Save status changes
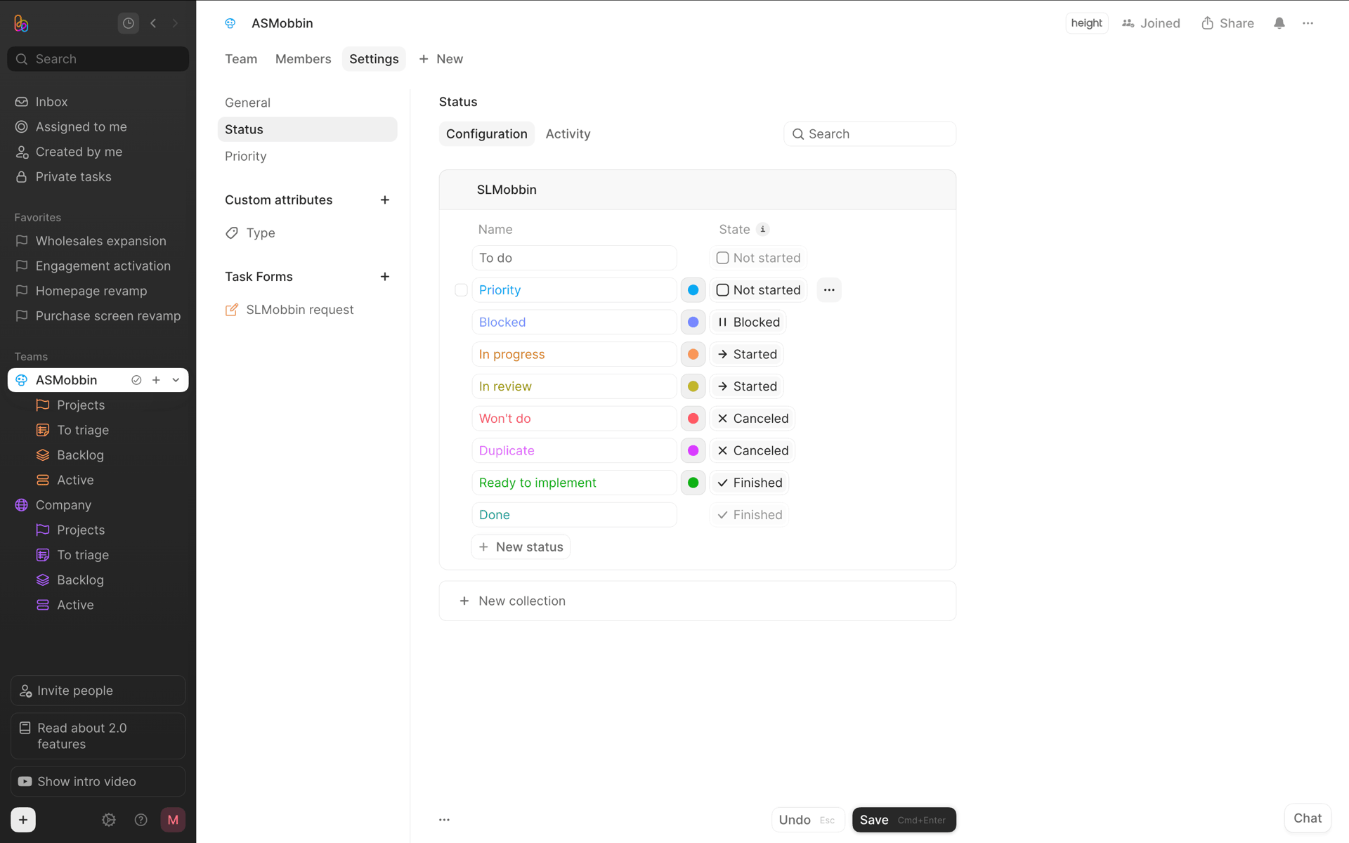This screenshot has height=843, width=1349. [x=904, y=820]
